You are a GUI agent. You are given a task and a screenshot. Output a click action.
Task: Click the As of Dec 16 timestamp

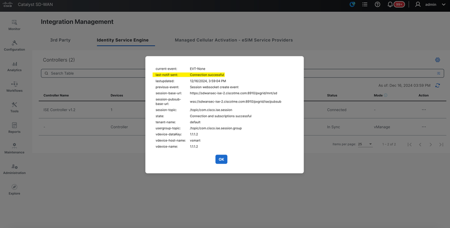click(x=404, y=85)
